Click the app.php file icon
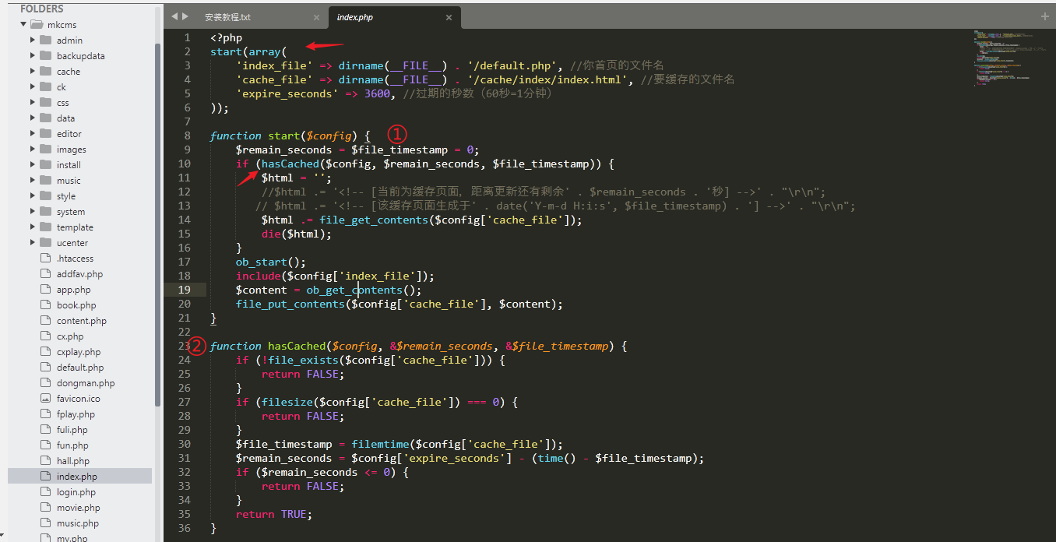Image resolution: width=1056 pixels, height=542 pixels. [46, 290]
